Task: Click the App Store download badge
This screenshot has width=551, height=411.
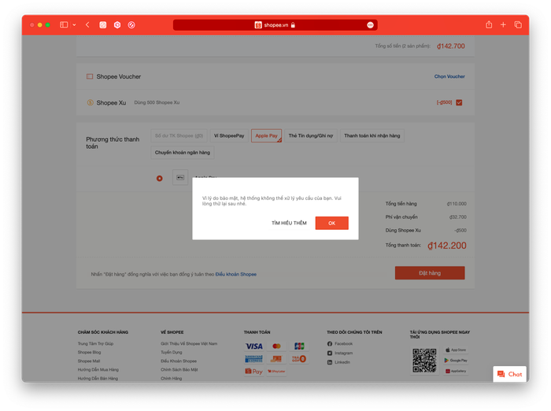Action: click(456, 350)
